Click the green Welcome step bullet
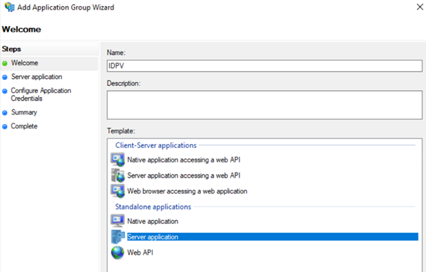The width and height of the screenshot is (426, 272). pos(5,63)
